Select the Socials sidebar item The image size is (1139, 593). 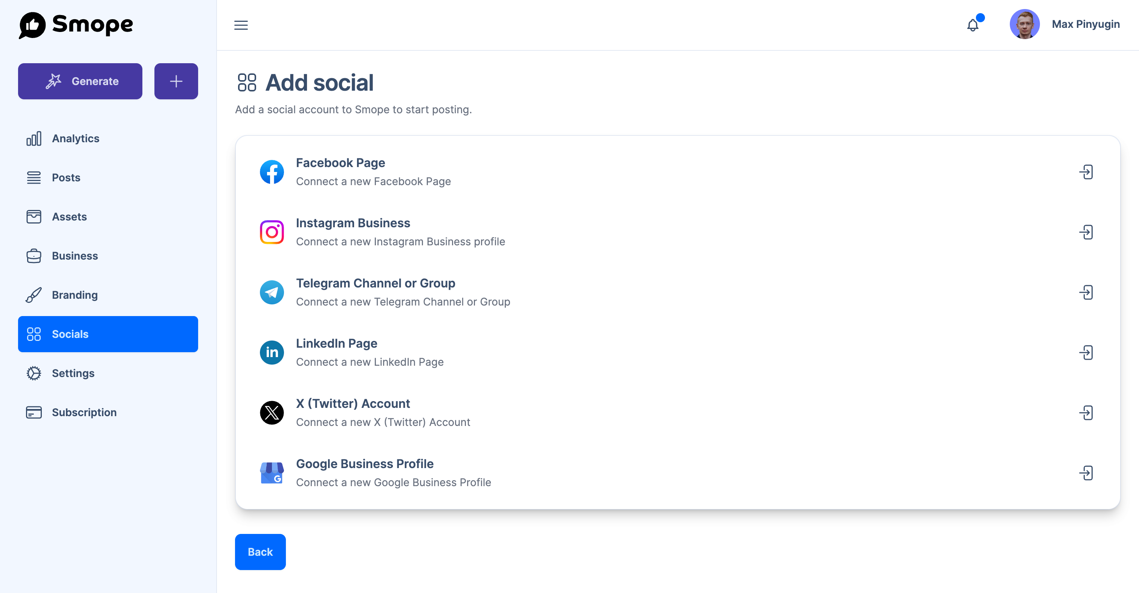[x=108, y=334]
